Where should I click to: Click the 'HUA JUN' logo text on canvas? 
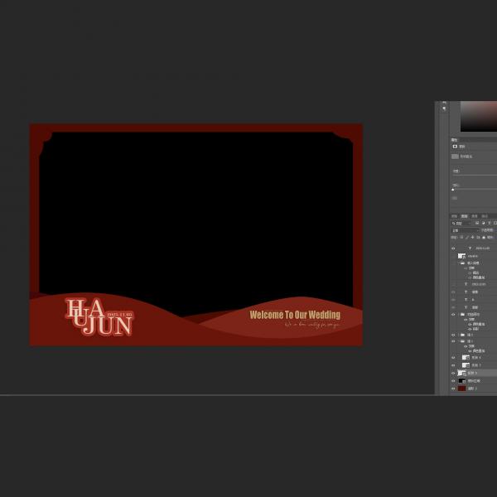point(98,317)
